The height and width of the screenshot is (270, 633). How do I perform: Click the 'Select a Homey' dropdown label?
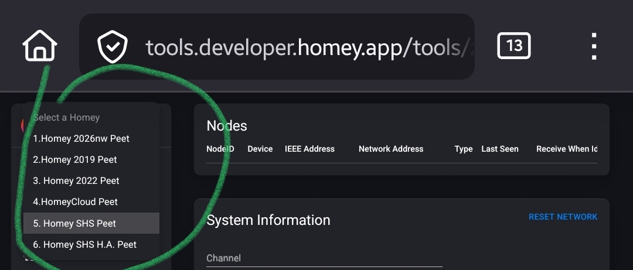[x=66, y=118]
